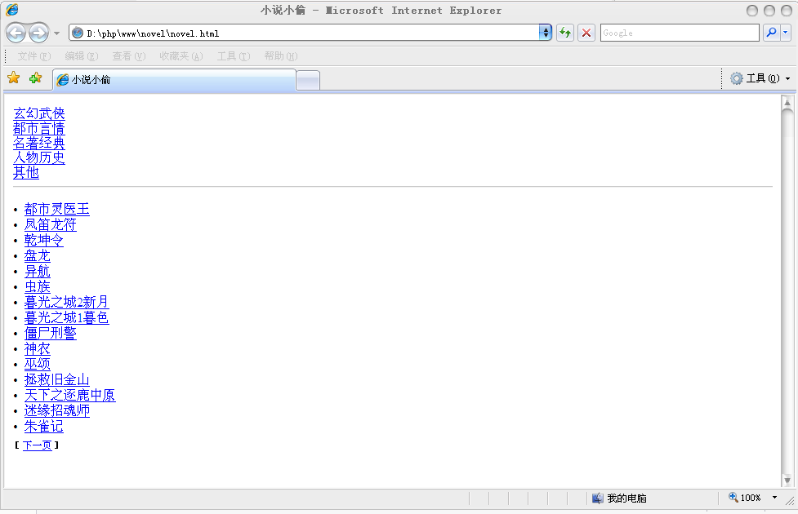Screen dimensions: 798x514
Task: Open the 查看(V) menu
Action: (x=129, y=56)
